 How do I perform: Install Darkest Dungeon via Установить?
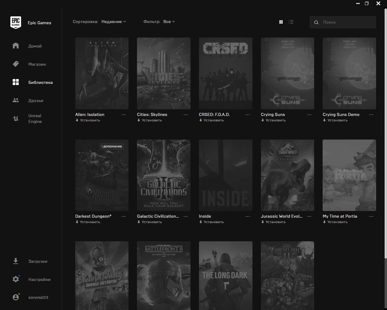point(88,222)
